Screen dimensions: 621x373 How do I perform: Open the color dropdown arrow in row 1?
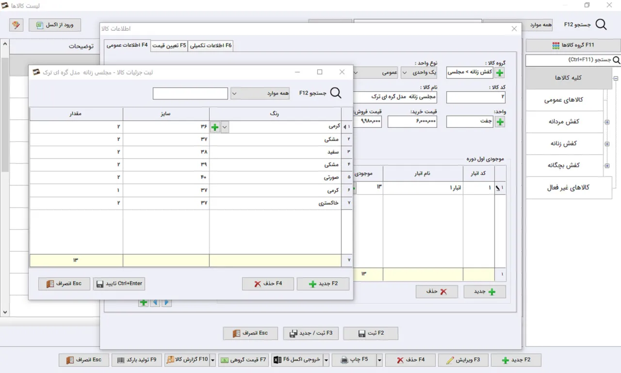(225, 127)
